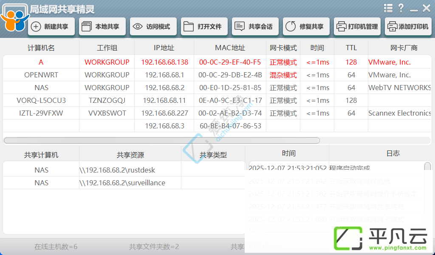435x255 pixels.
Task: Click the 时间 header in log panel
Action: click(288, 153)
